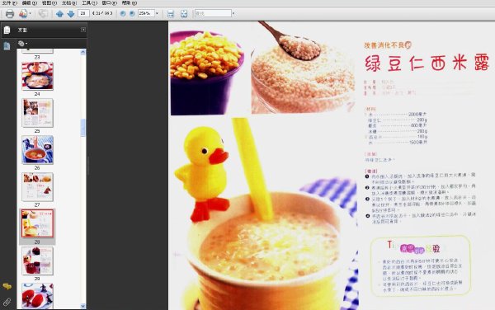Click the Create PDF online icon
This screenshot has height=310, width=495.
point(23,13)
